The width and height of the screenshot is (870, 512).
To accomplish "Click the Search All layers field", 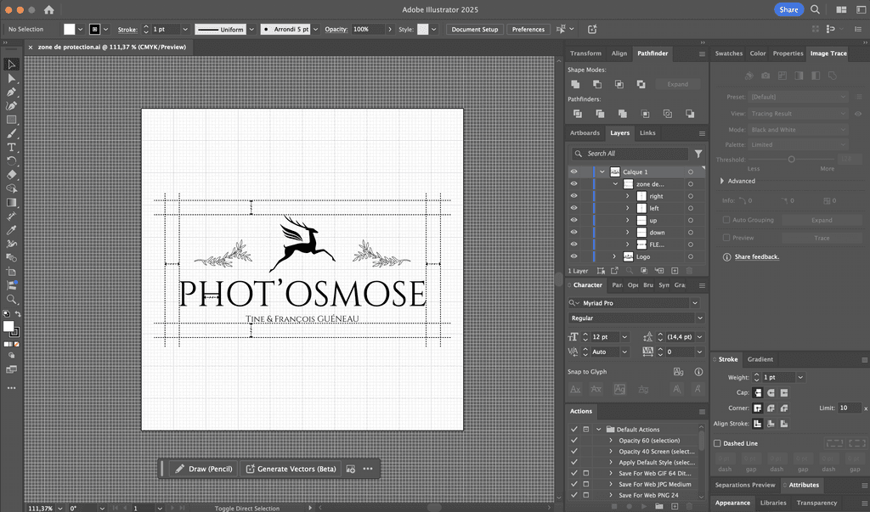I will 629,154.
